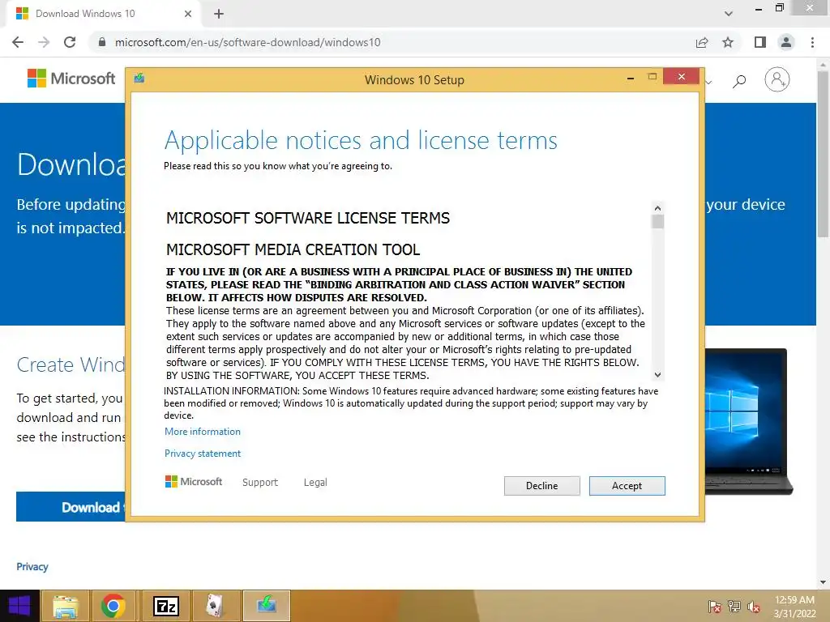This screenshot has width=830, height=622.
Task: Click Windows Setup taskbar icon
Action: coord(266,606)
